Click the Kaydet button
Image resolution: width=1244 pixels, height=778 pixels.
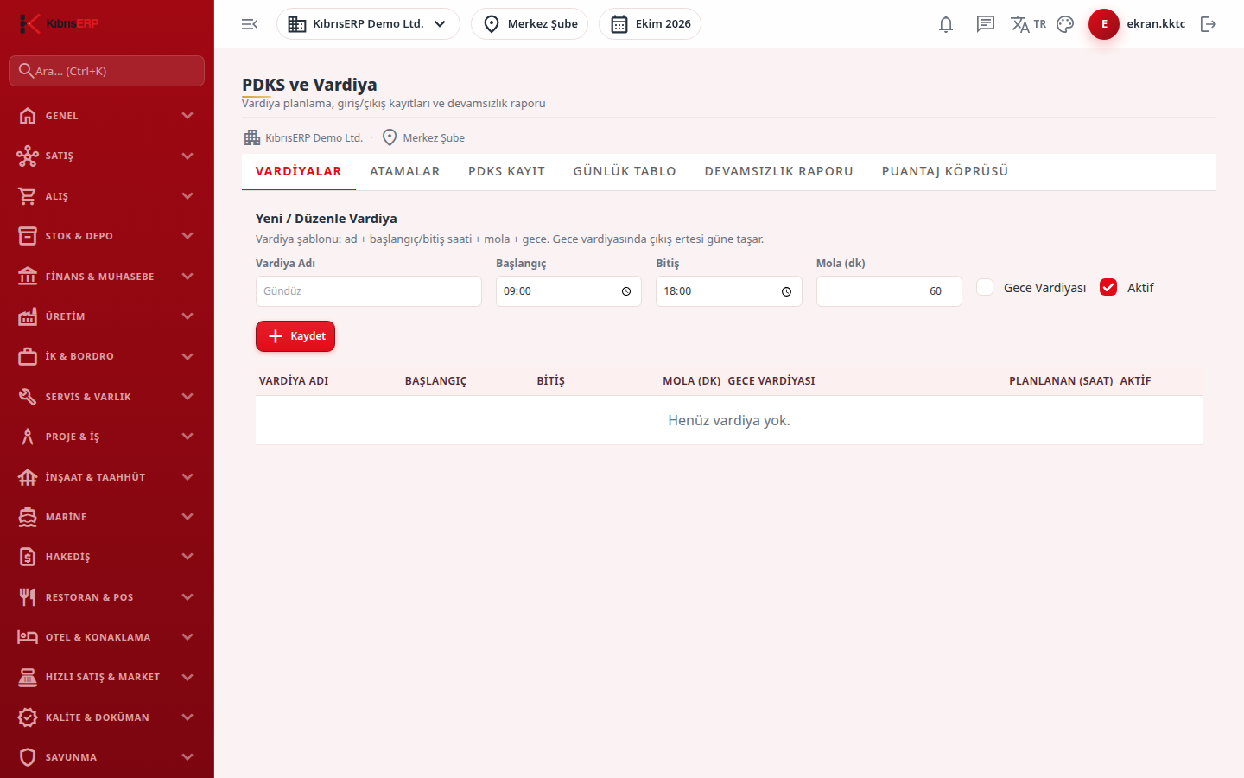tap(295, 336)
